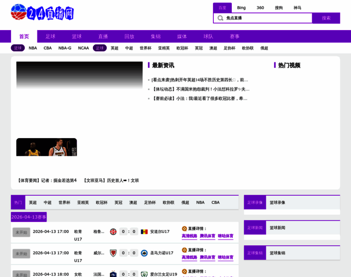Switch search engine to 360

260,7
